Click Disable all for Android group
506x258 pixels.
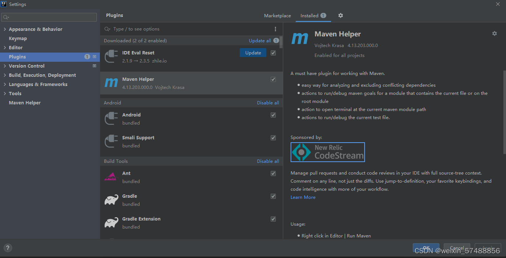[268, 103]
